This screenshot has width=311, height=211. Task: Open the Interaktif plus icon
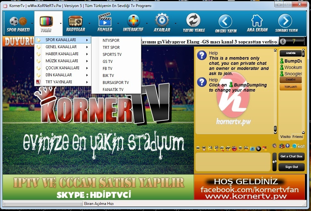[x=133, y=21]
